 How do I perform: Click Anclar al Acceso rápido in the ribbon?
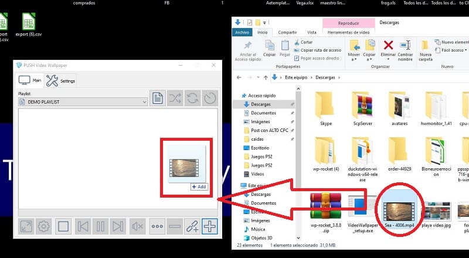(248, 51)
